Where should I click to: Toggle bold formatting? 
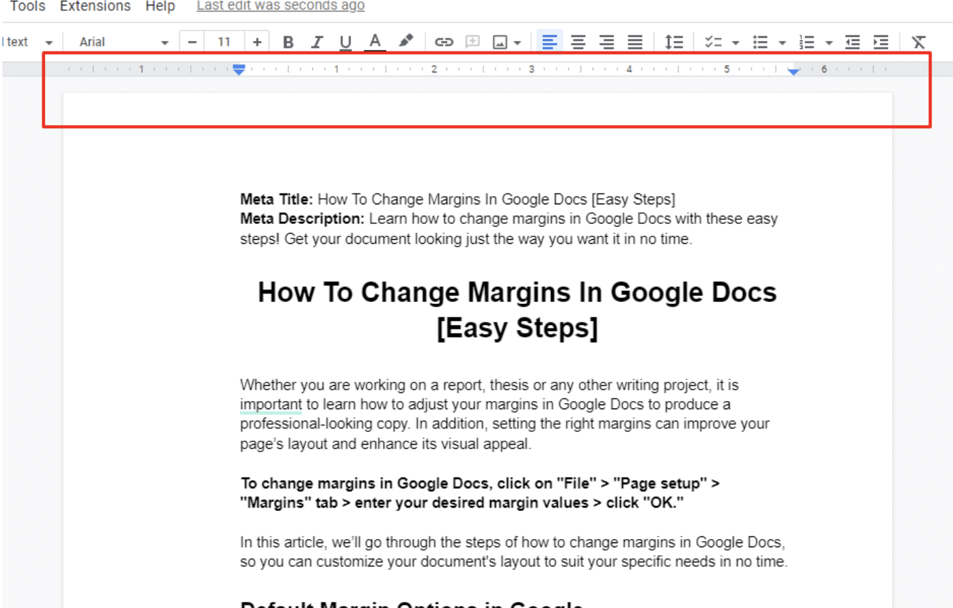288,42
